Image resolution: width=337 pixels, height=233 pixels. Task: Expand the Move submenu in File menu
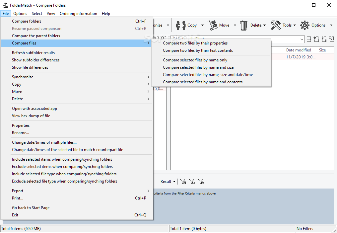point(77,92)
